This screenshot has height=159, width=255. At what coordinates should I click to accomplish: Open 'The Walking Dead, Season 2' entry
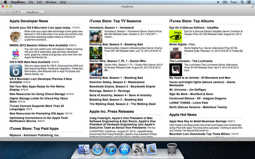pyautogui.click(x=122, y=104)
